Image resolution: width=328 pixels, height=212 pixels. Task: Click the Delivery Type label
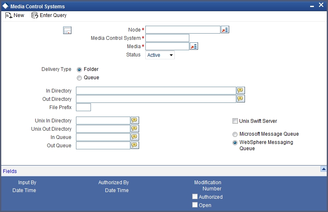(x=56, y=69)
